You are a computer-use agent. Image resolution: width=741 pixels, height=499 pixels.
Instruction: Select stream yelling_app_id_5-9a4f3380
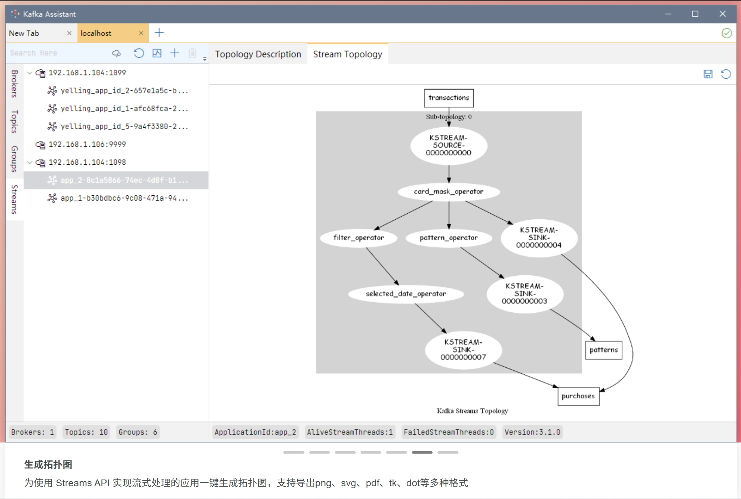tap(124, 127)
